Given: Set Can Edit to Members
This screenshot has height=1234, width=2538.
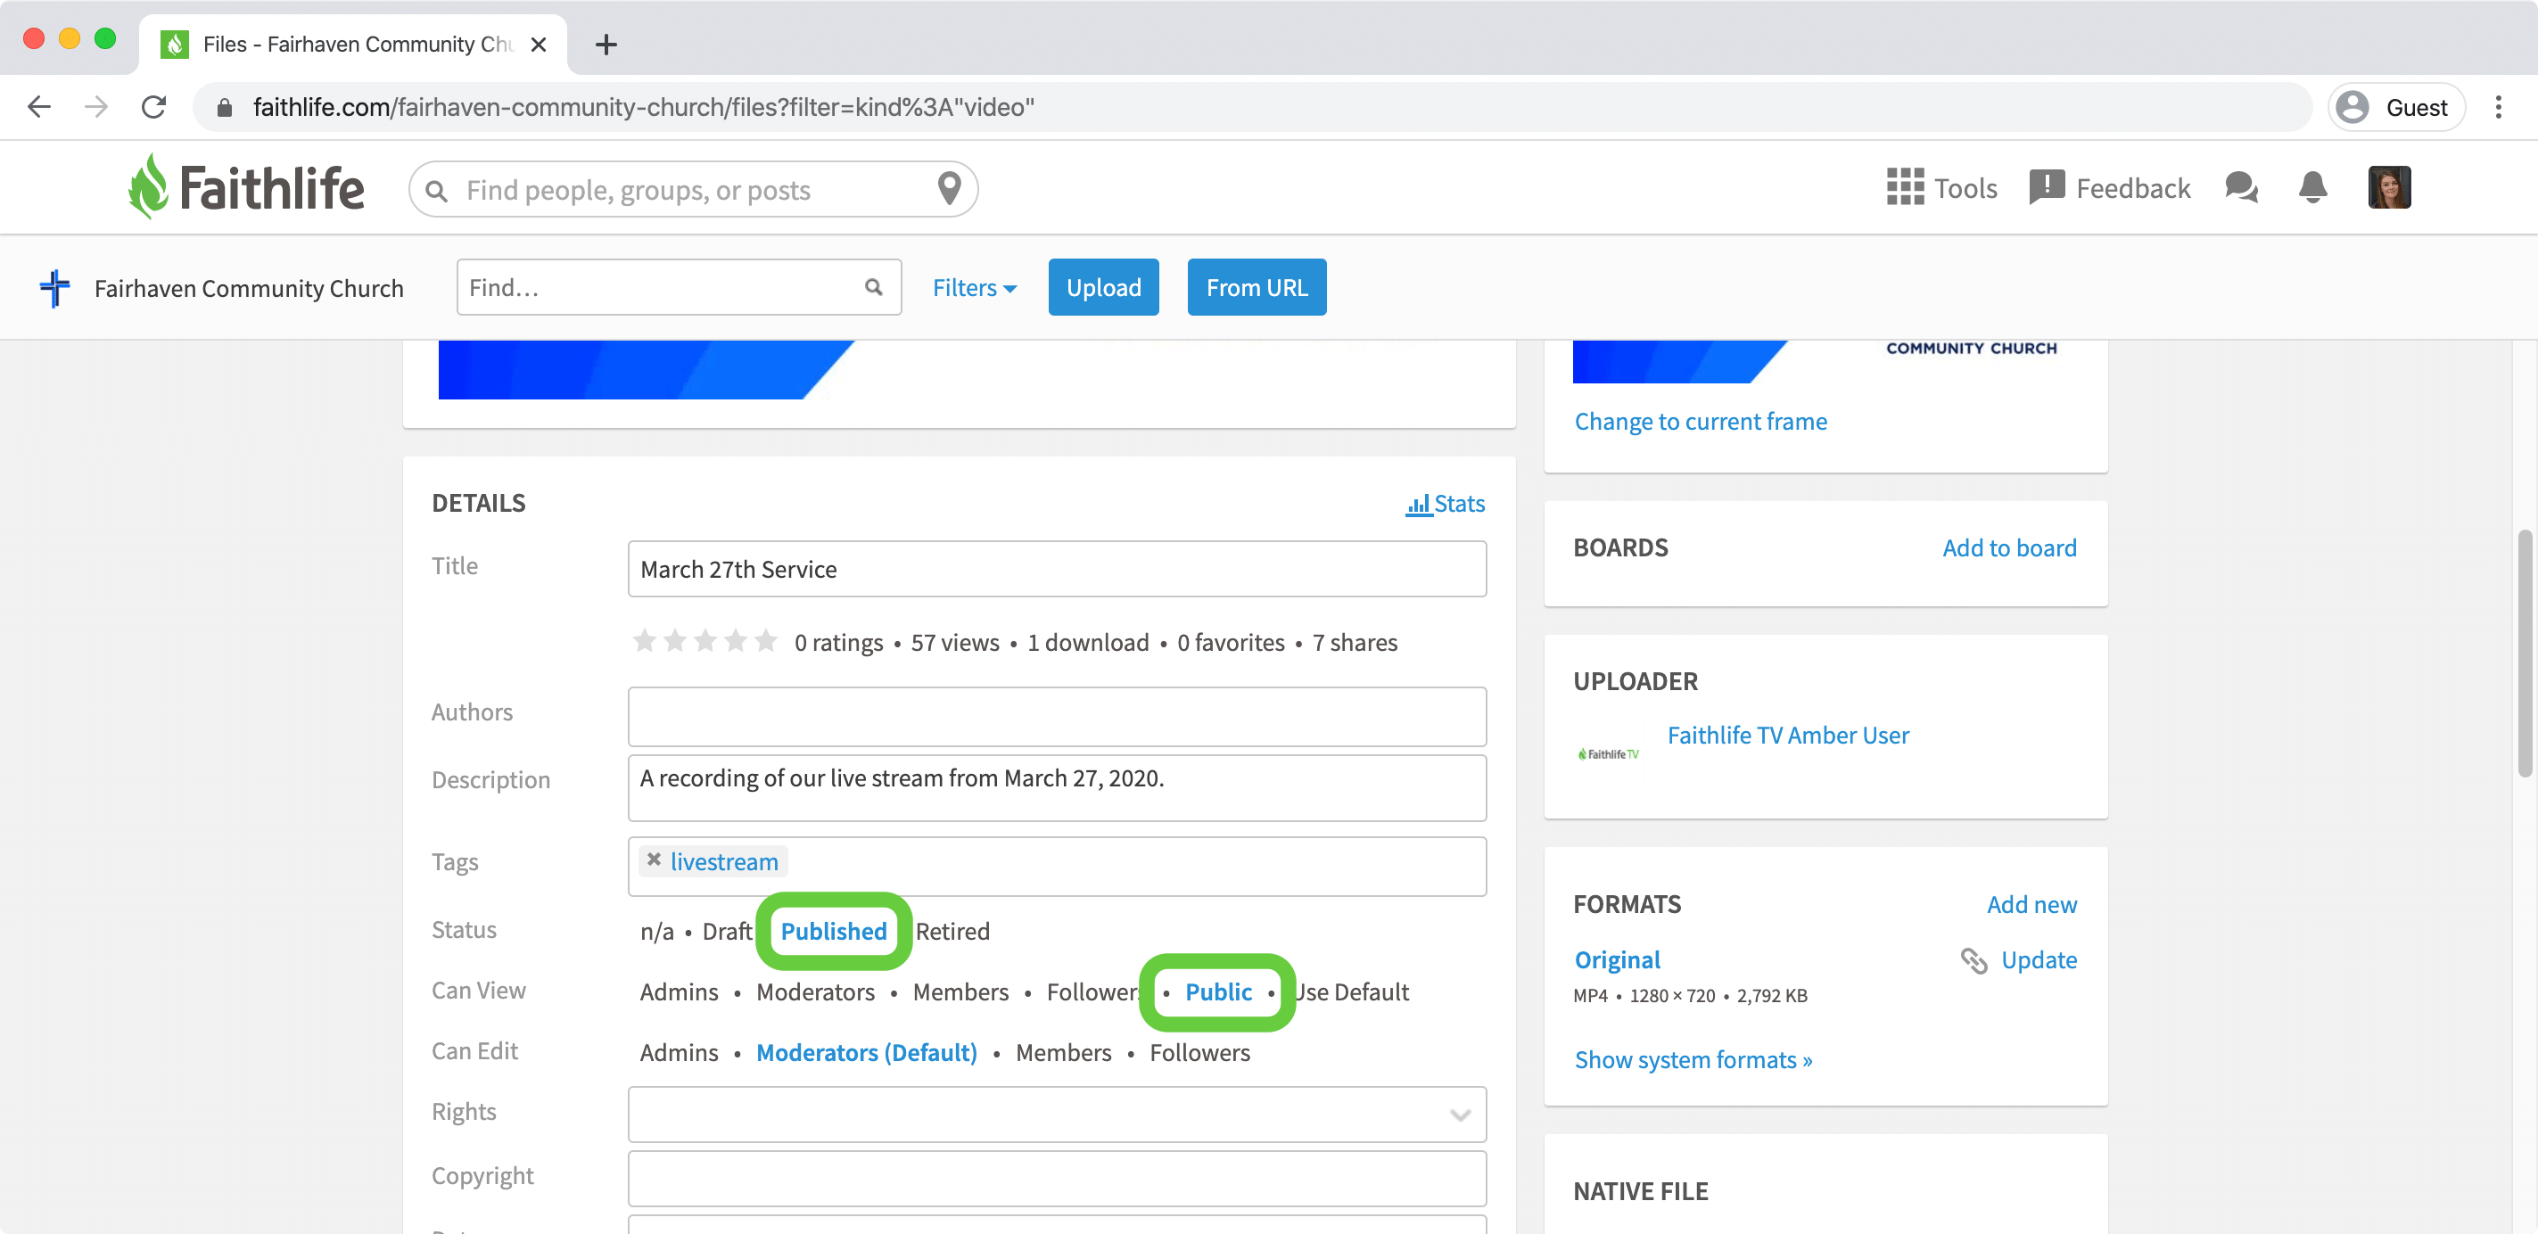Looking at the screenshot, I should [x=1063, y=1053].
